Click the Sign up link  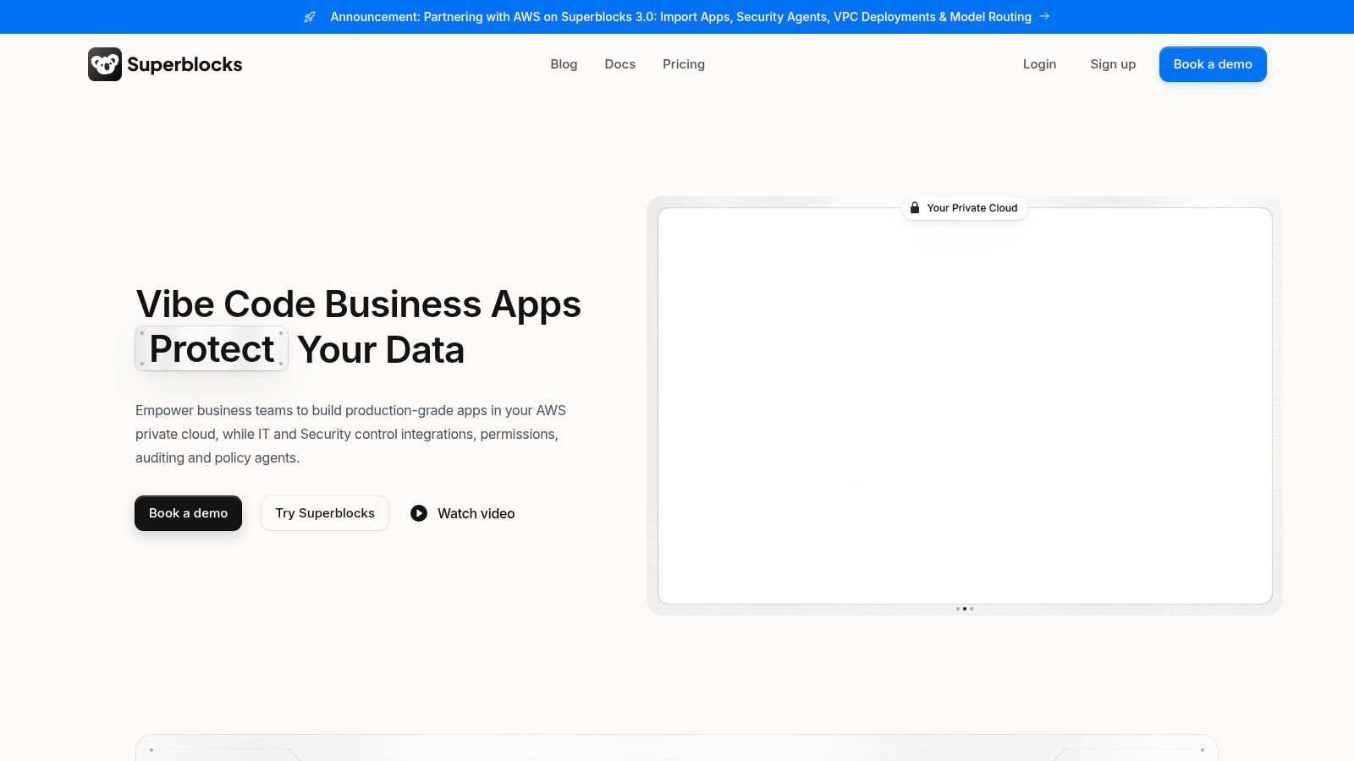(1113, 64)
